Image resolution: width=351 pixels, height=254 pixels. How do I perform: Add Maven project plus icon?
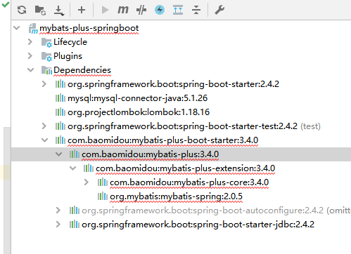pyautogui.click(x=82, y=10)
